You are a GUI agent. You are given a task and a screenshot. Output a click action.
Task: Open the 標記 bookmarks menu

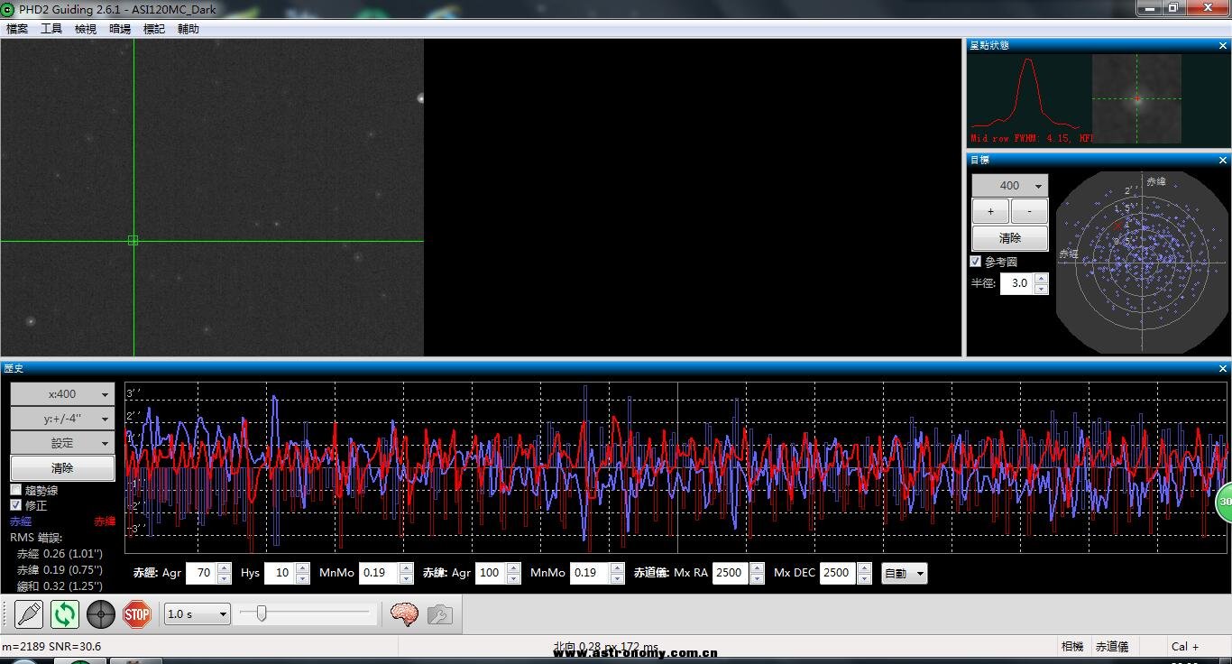pyautogui.click(x=154, y=29)
